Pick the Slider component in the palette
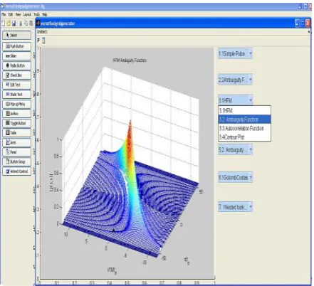 pos(16,56)
